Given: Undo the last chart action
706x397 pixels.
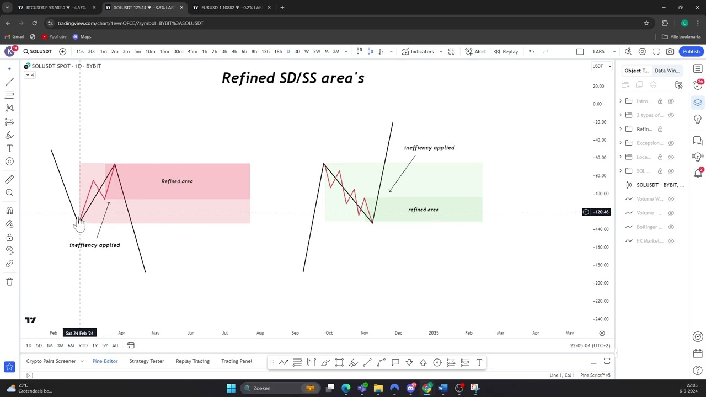Looking at the screenshot, I should click(x=532, y=51).
